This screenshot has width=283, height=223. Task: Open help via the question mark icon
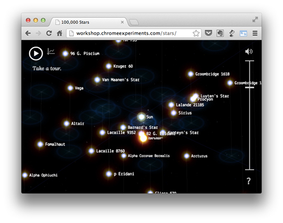(x=248, y=181)
